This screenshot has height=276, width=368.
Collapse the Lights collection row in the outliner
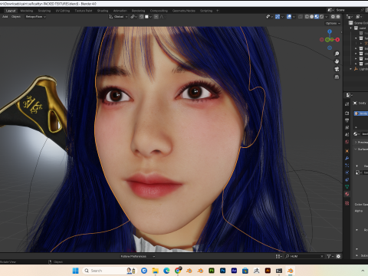coord(351,69)
